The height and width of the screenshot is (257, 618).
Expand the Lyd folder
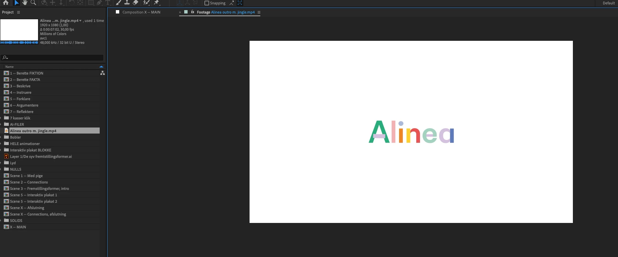click(x=1, y=163)
